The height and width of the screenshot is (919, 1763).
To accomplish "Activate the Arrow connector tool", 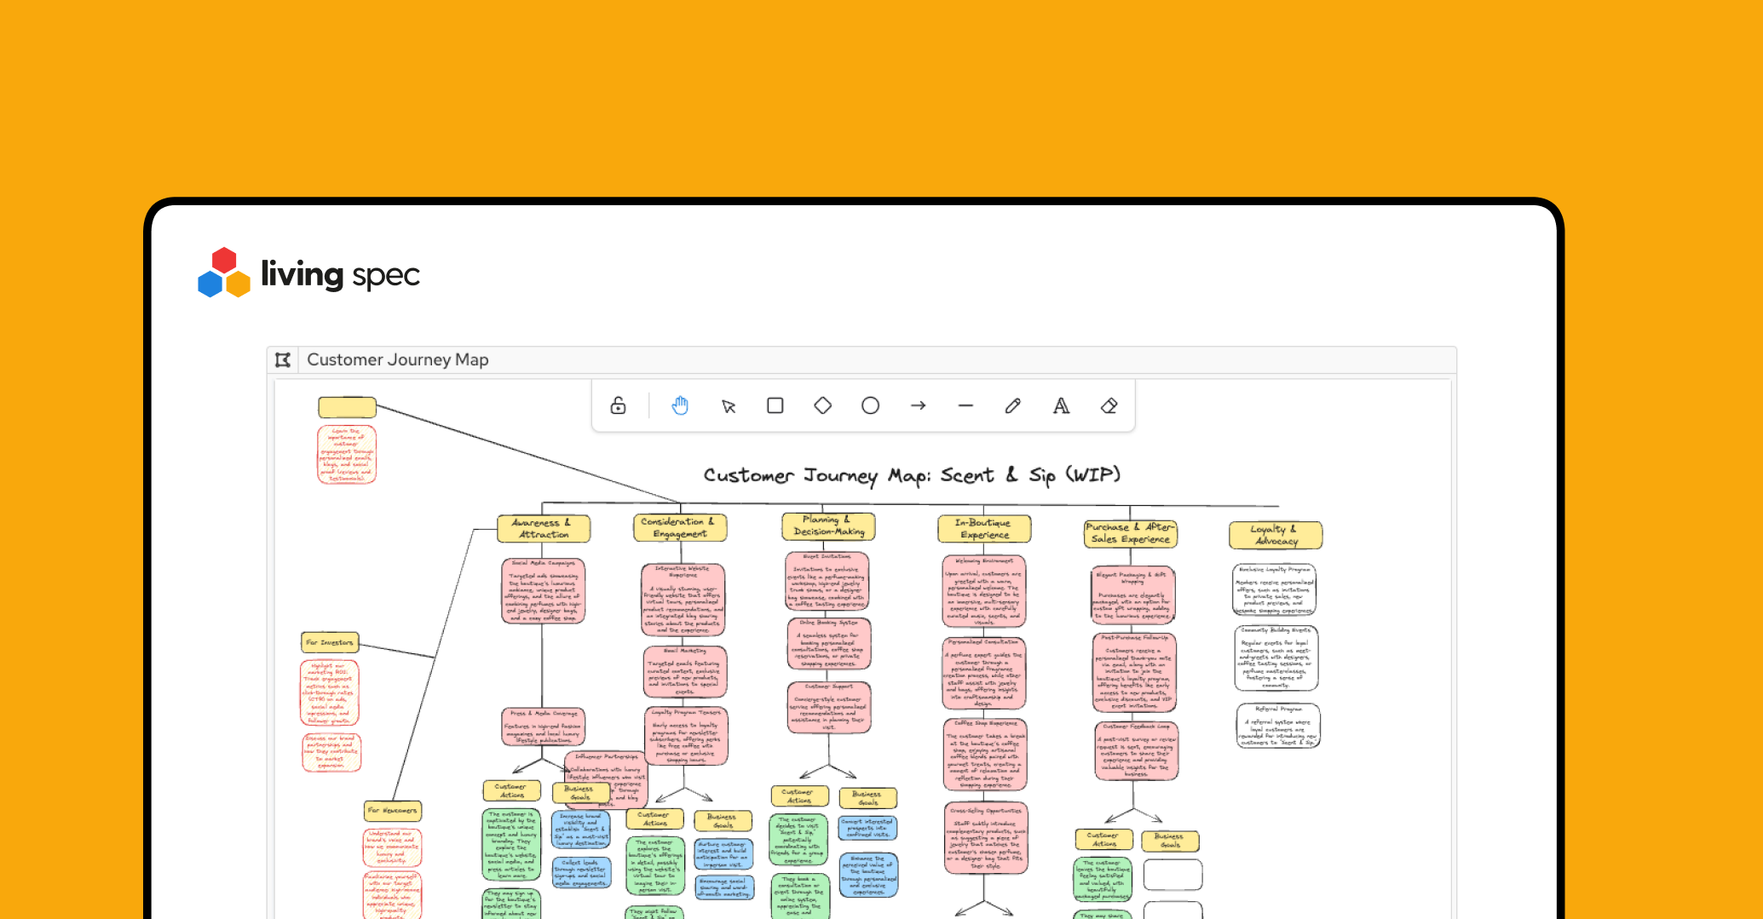I will [918, 406].
